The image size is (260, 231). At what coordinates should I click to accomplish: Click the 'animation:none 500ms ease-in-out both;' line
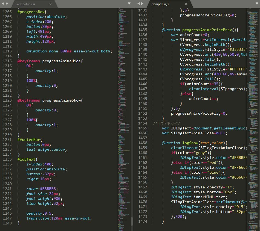(x=69, y=51)
